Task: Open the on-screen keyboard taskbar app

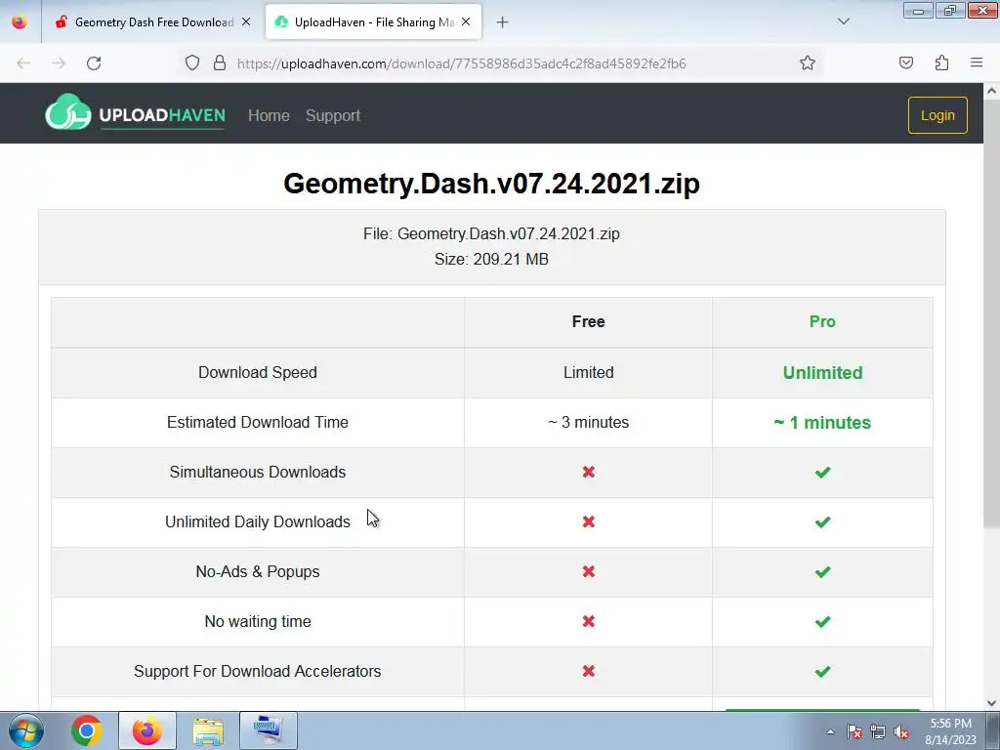Action: coord(268,730)
